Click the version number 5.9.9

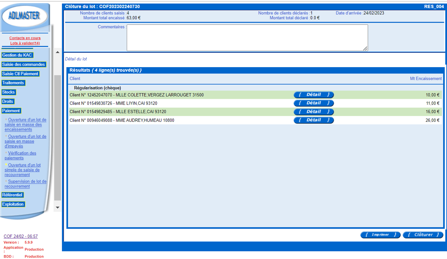[29, 242]
